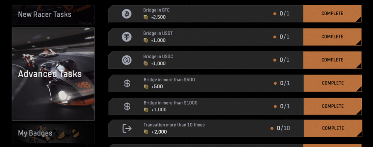Click the exit-arrow icon for the transaction task

click(x=127, y=128)
